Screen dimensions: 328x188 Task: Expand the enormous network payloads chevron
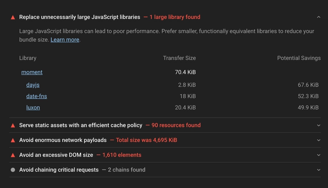click(x=319, y=140)
